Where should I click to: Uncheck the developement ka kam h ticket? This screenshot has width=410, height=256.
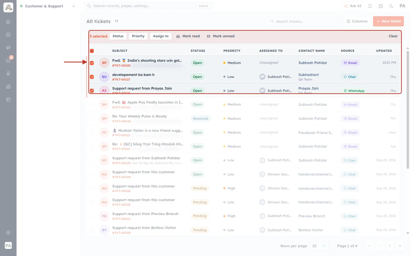[x=92, y=77]
